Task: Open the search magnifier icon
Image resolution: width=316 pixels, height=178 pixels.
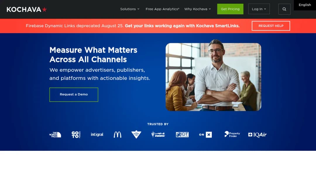Action: tap(284, 9)
